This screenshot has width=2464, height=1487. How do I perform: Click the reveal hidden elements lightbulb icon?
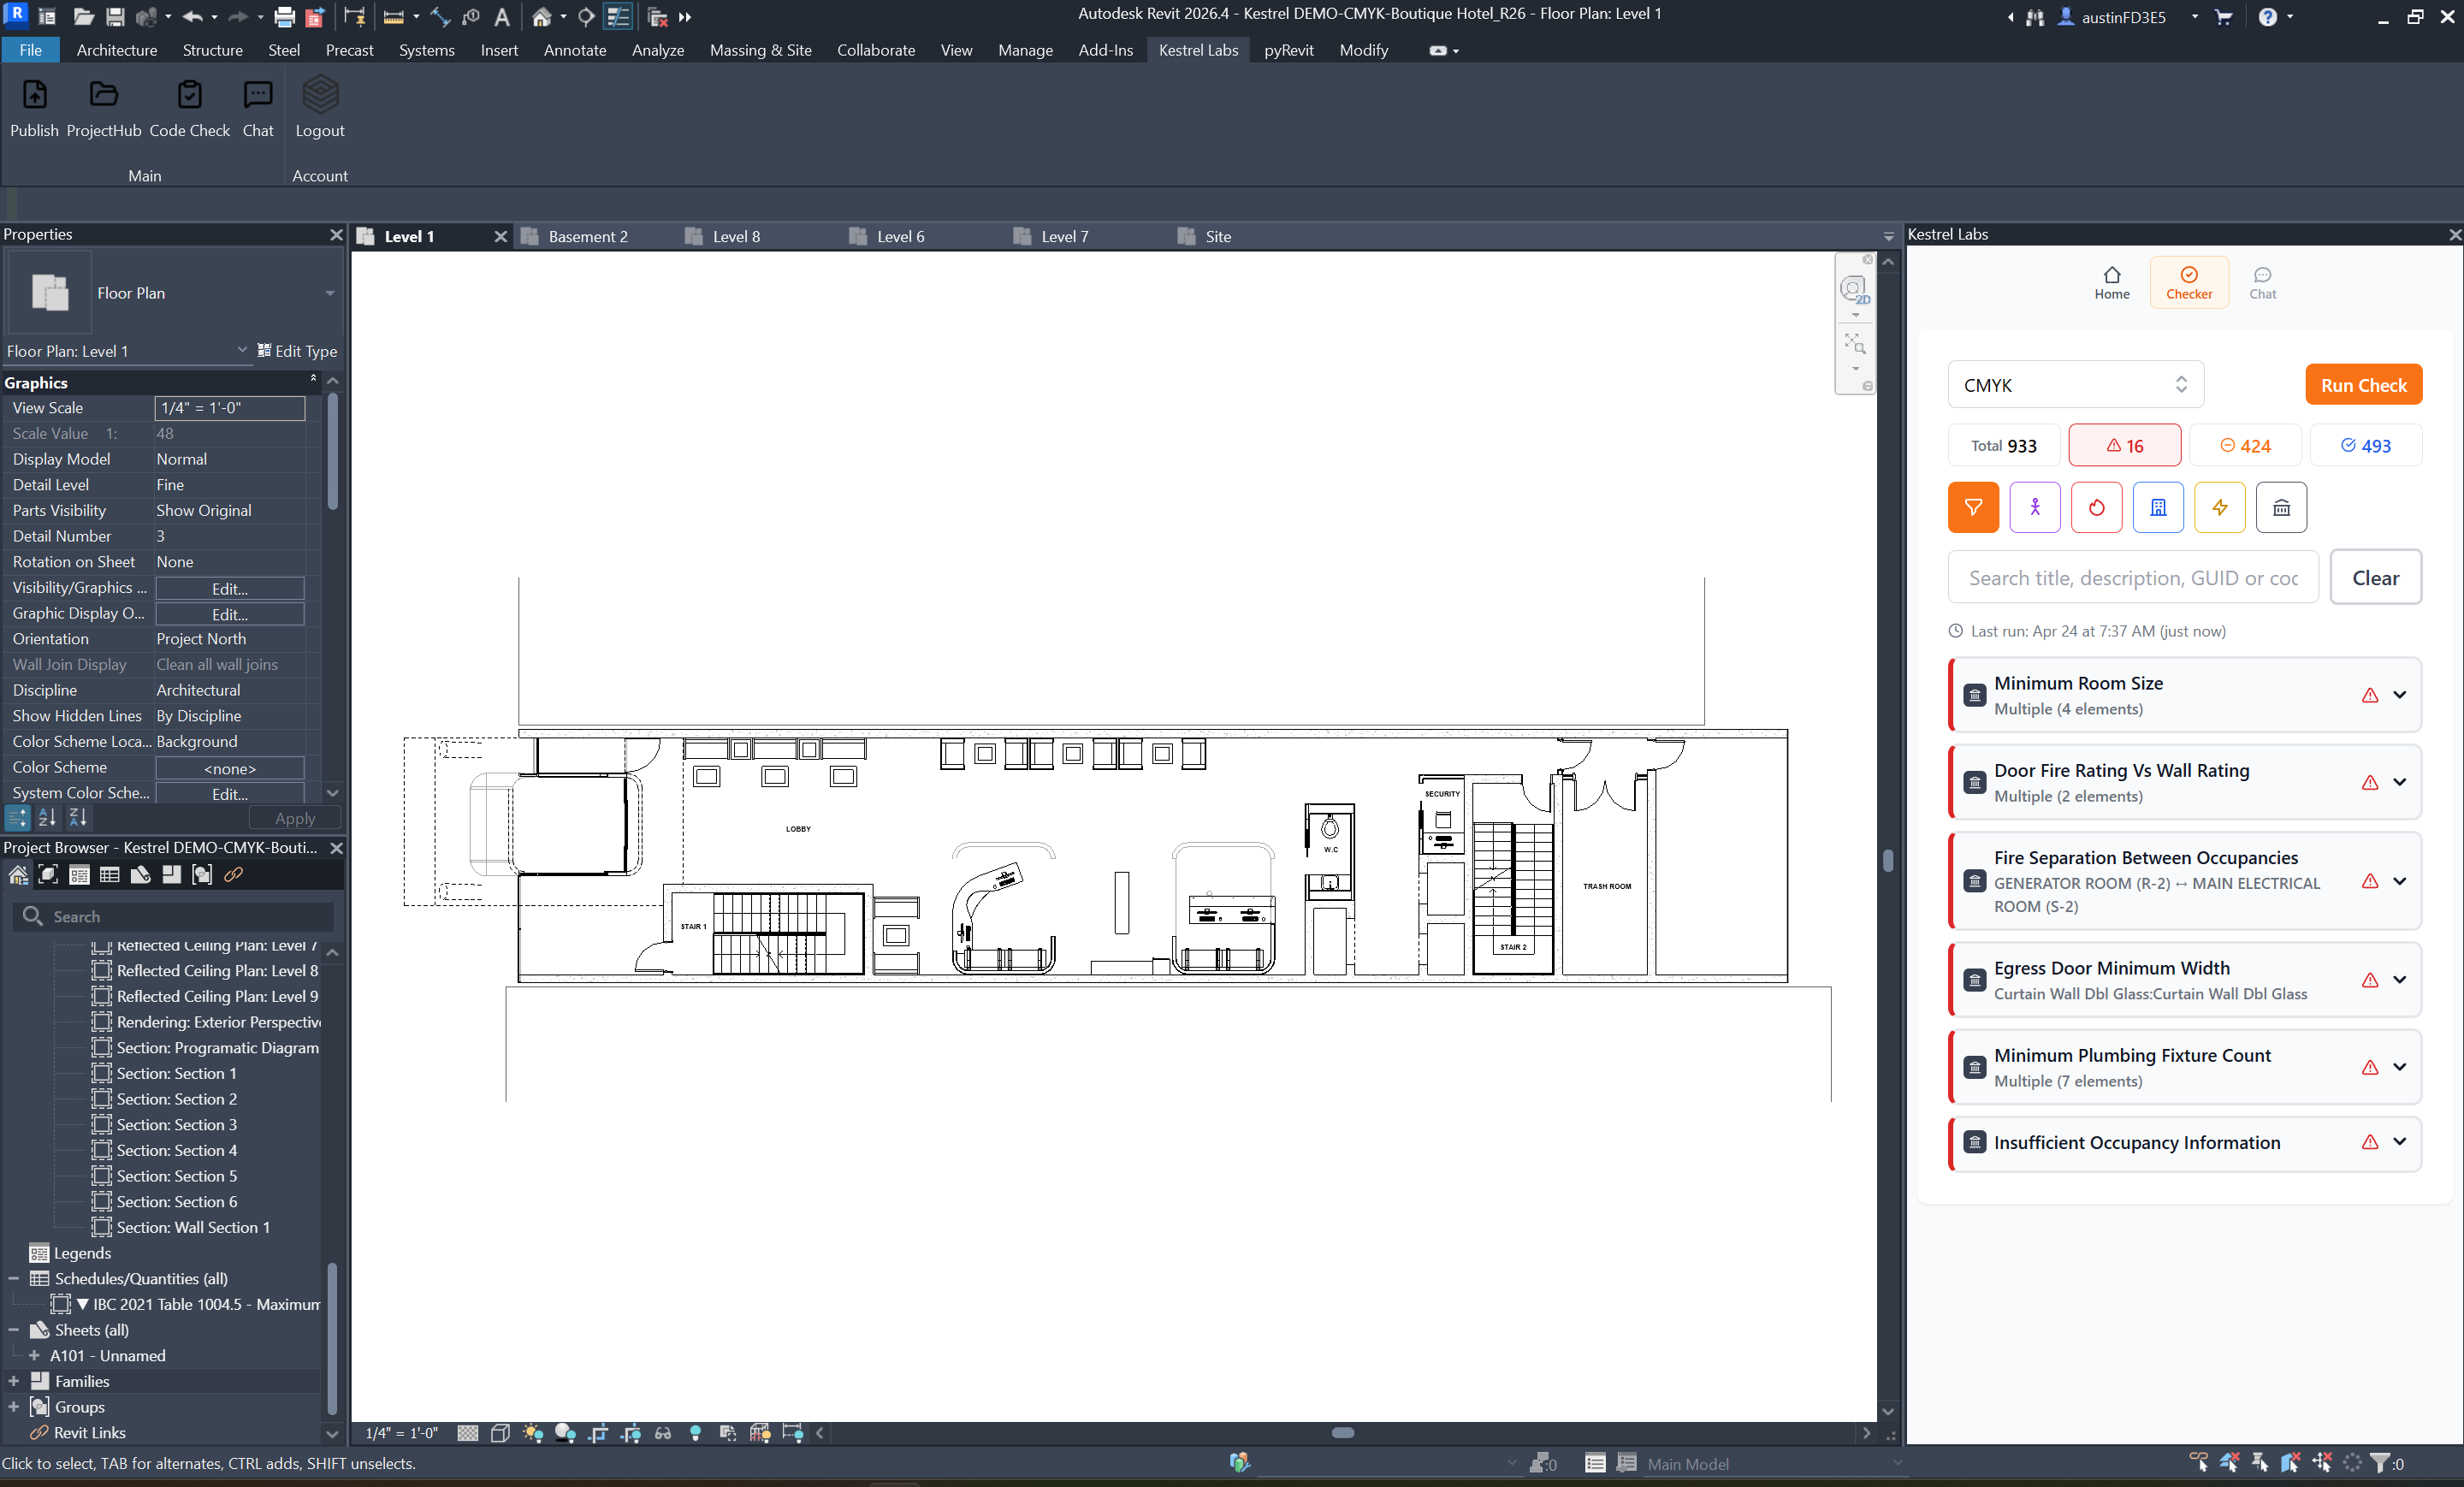696,1433
